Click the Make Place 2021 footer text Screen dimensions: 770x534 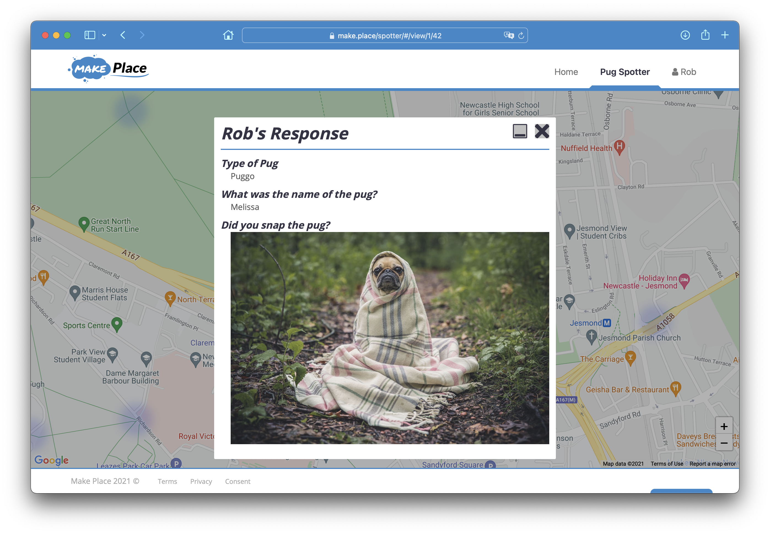(x=105, y=481)
